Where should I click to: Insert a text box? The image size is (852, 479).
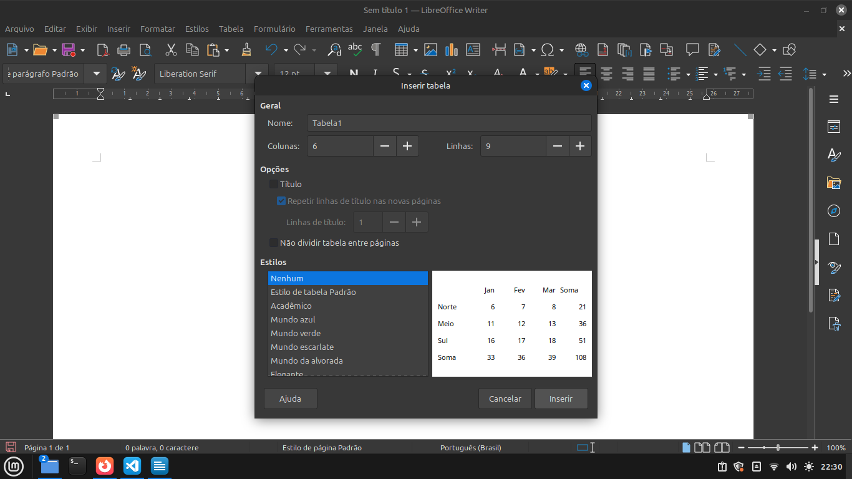[473, 50]
